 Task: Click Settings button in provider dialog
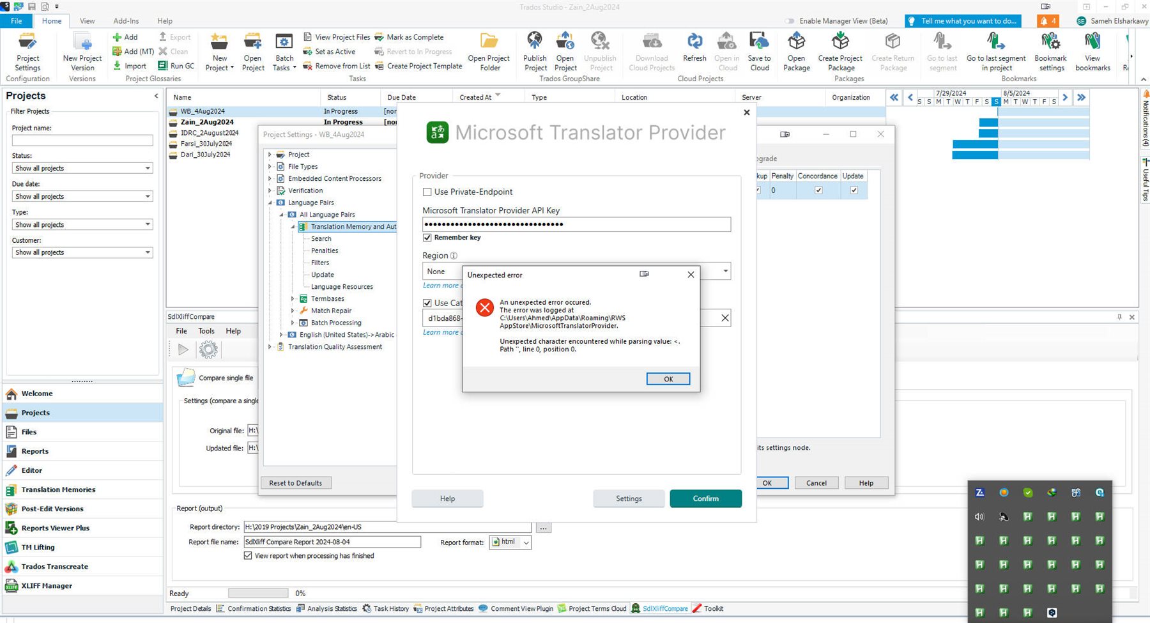coord(629,499)
